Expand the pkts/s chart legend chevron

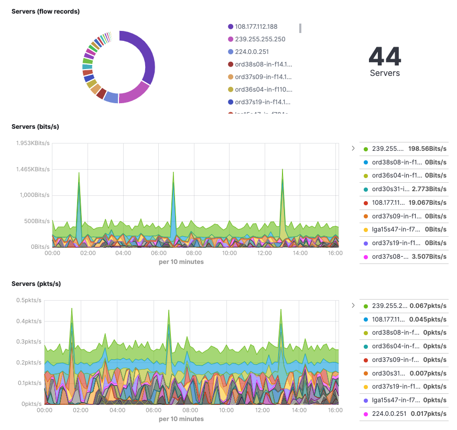click(x=353, y=305)
